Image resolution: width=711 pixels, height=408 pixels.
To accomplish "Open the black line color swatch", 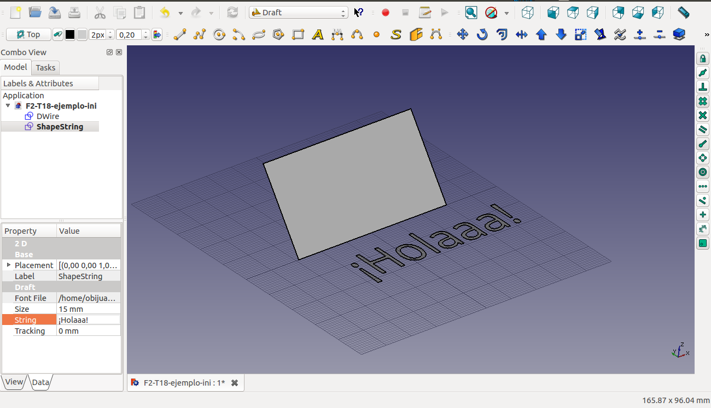I will pos(70,35).
